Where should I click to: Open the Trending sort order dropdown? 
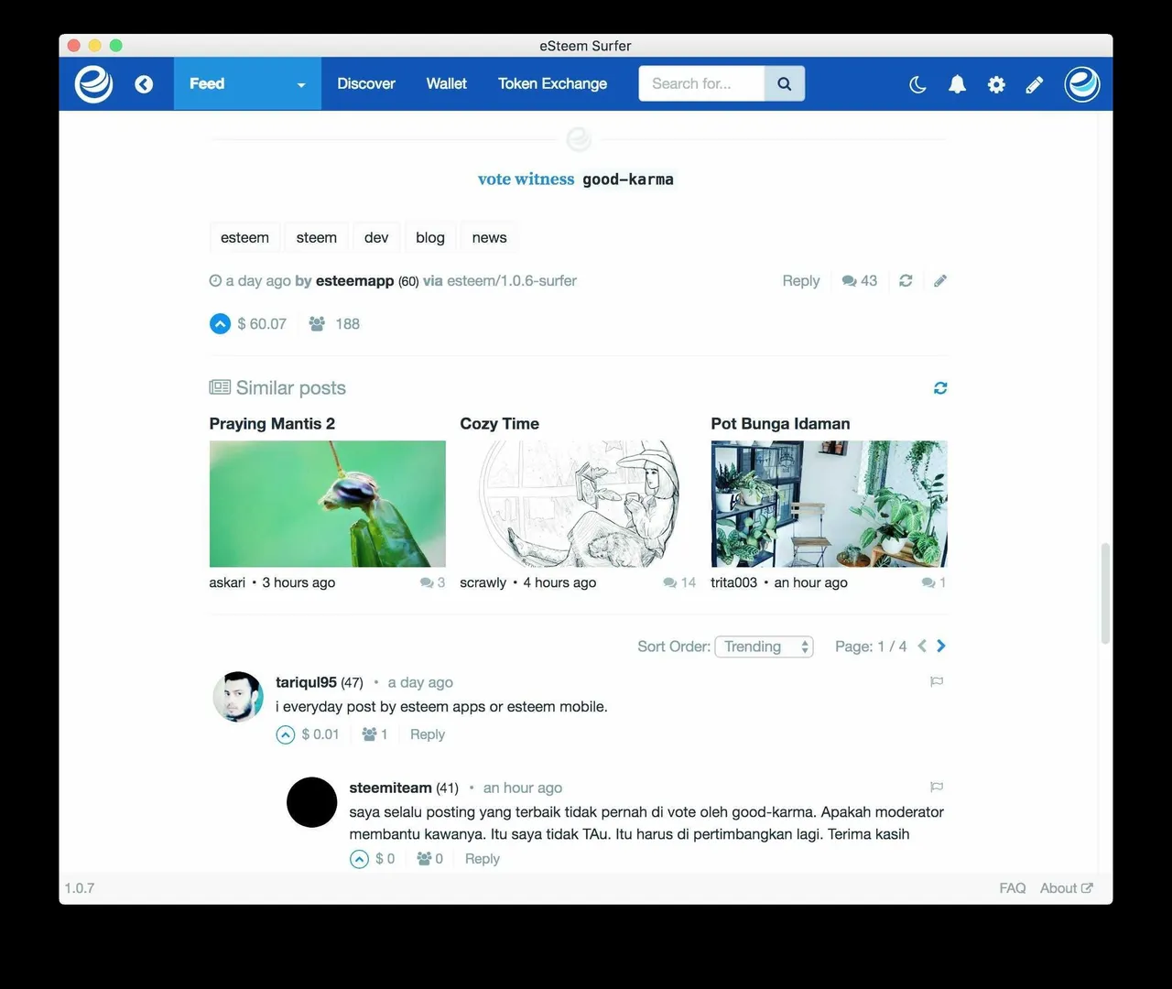764,647
